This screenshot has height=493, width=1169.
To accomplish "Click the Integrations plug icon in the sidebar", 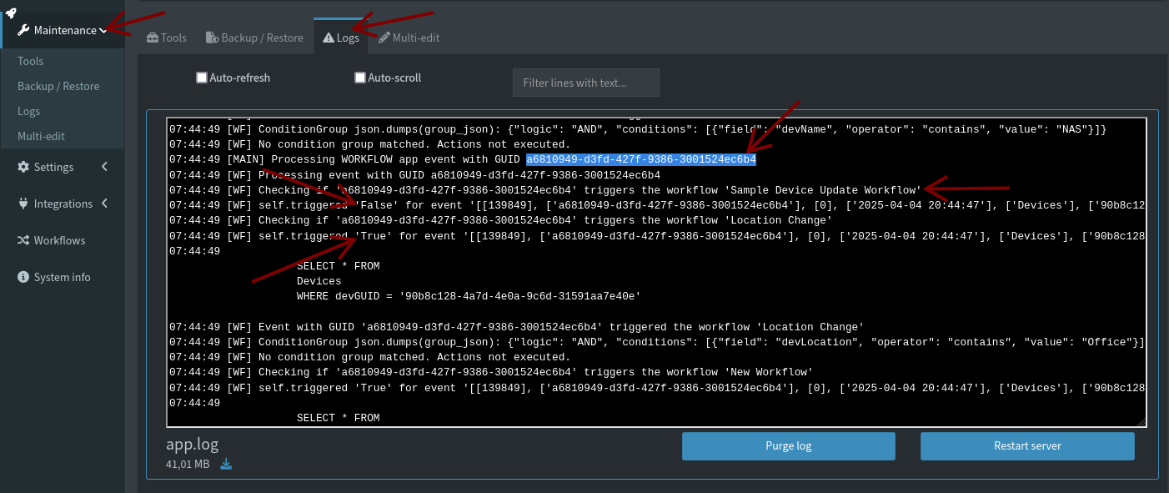I will click(x=25, y=204).
